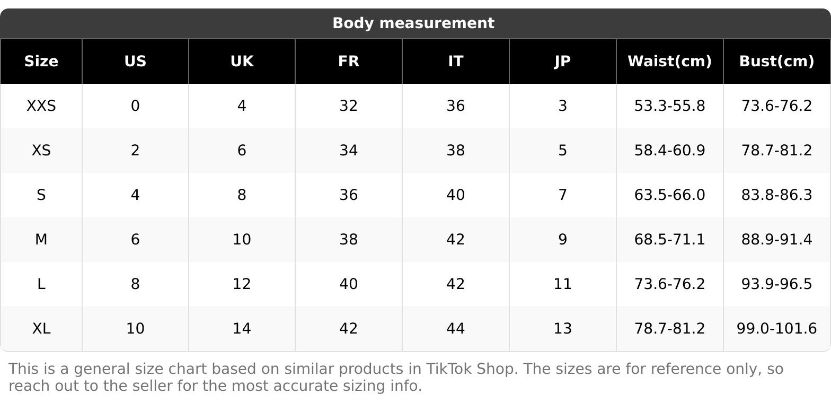This screenshot has height=403, width=831.
Task: Click the FR value 32 in XXS row
Action: coord(349,106)
